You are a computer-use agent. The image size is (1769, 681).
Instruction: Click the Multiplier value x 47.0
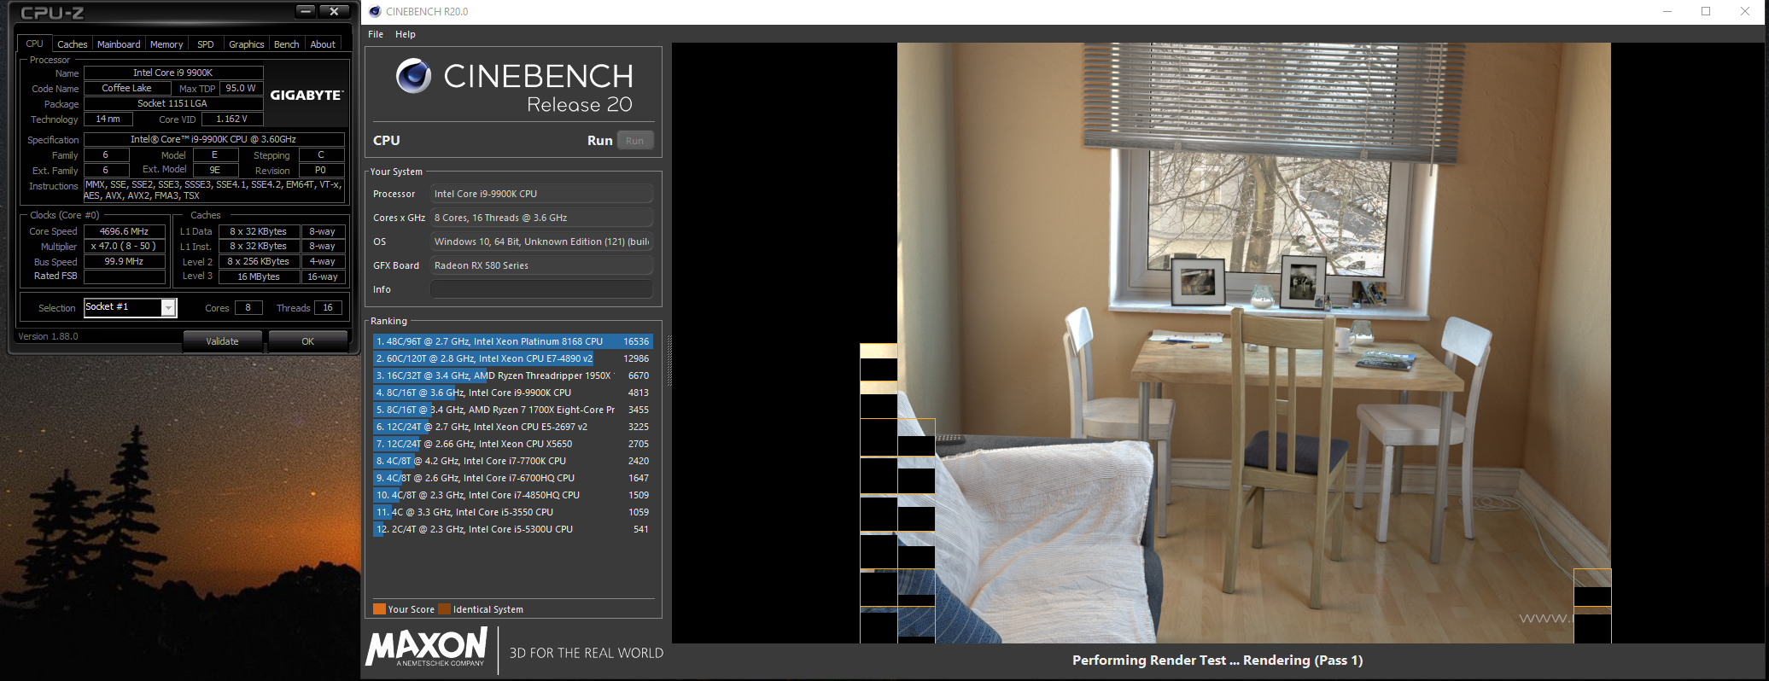point(125,246)
